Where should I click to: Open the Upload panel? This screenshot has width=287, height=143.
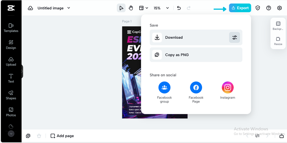tap(11, 62)
